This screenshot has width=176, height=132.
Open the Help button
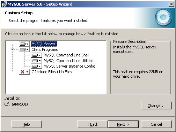click(x=27, y=124)
